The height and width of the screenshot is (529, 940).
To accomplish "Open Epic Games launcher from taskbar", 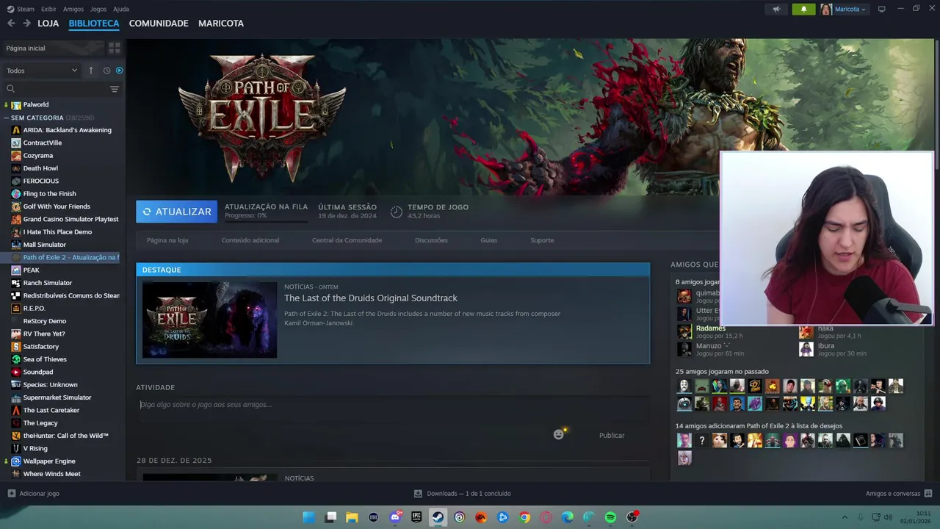I will coord(416,517).
